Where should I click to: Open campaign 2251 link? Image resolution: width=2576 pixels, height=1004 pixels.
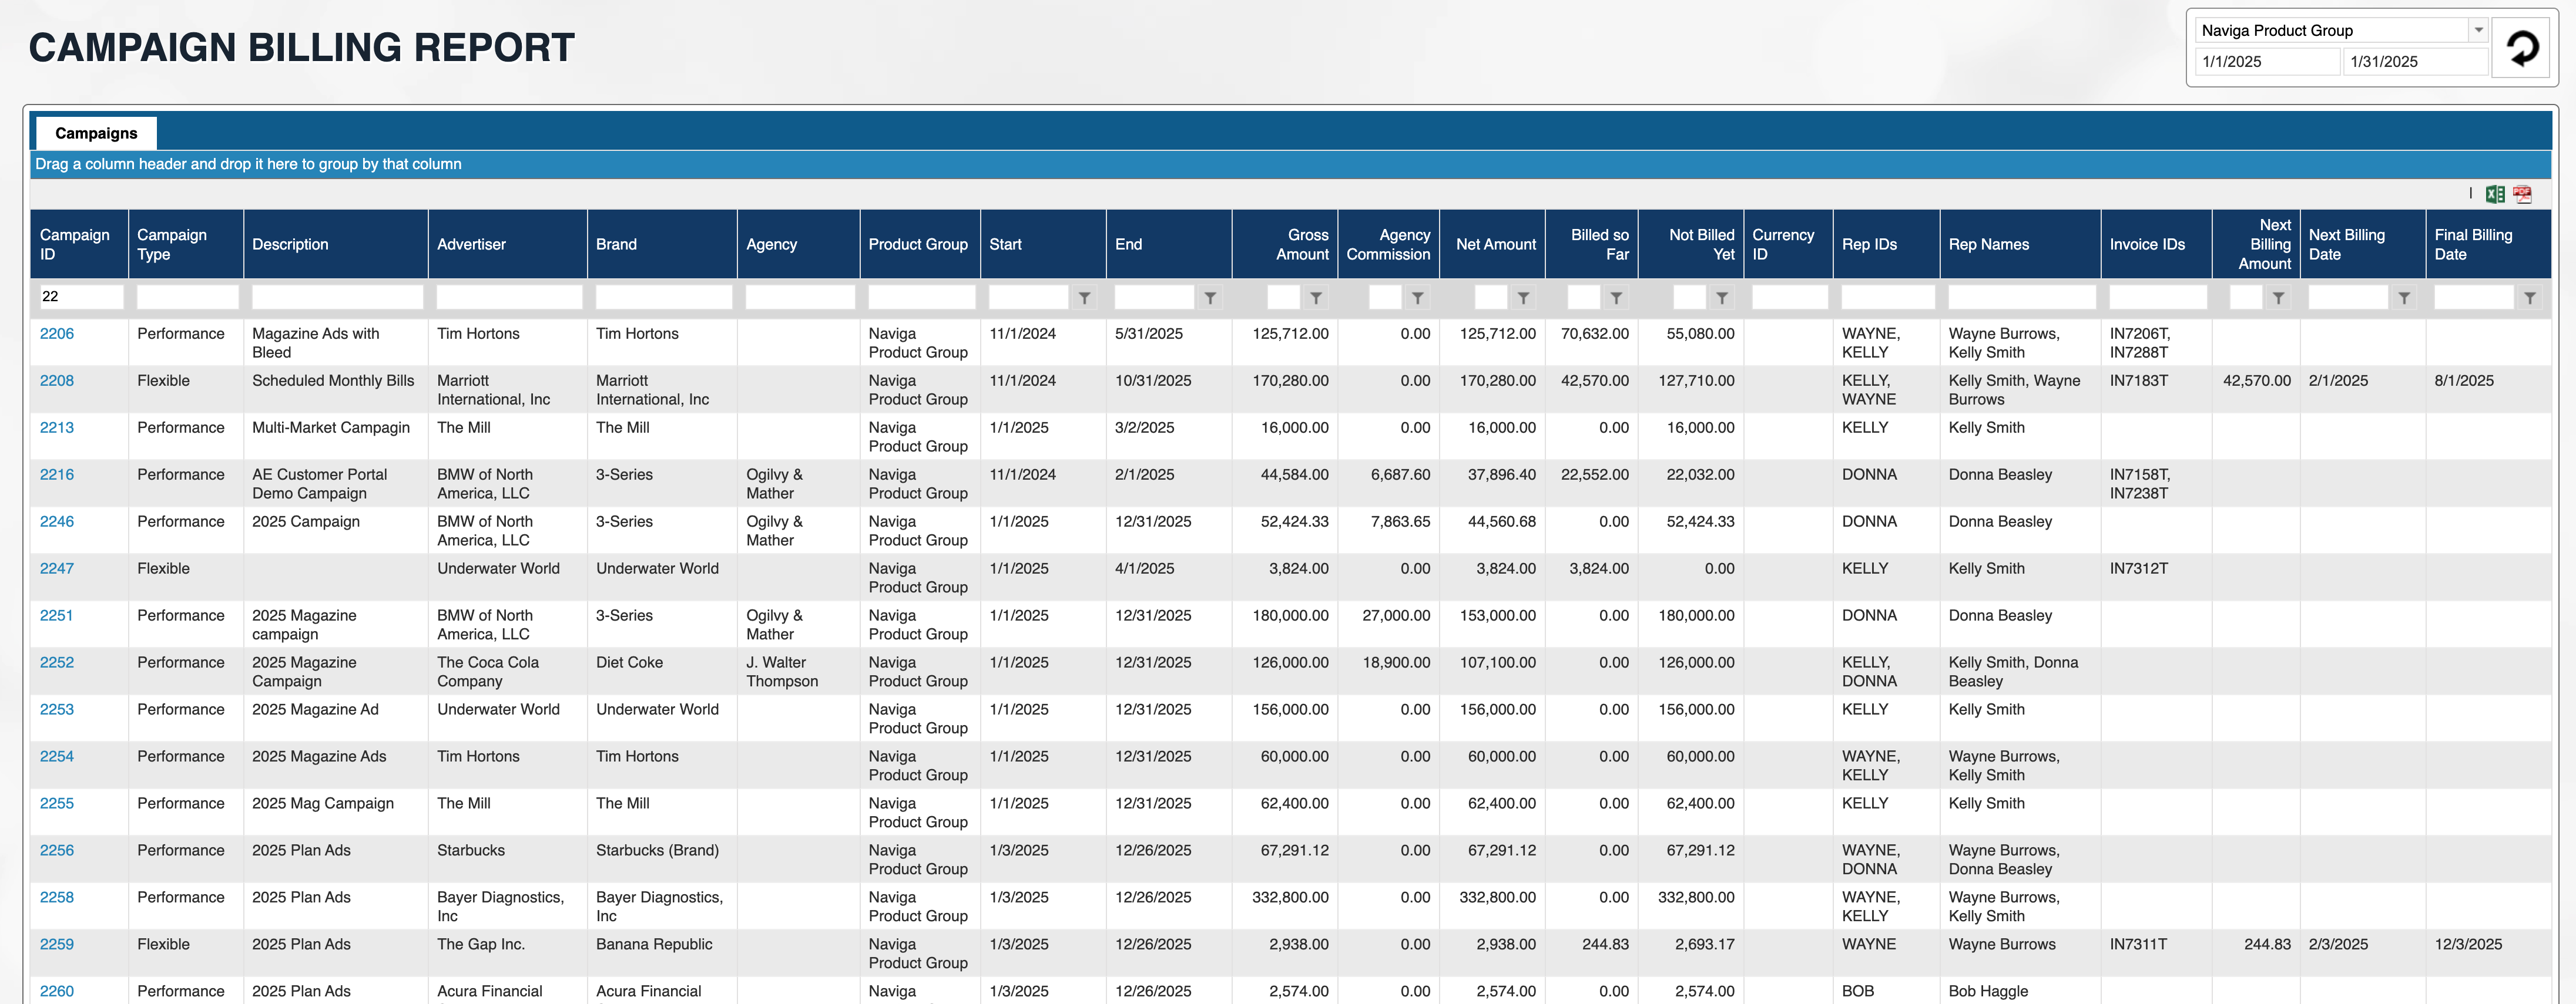click(x=57, y=615)
